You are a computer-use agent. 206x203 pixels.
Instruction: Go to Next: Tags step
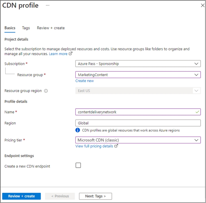coord(95,196)
